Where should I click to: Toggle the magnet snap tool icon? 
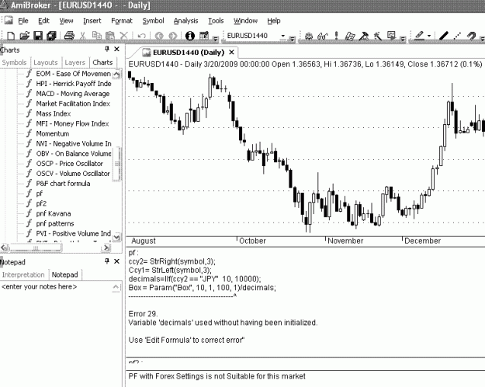click(x=471, y=36)
